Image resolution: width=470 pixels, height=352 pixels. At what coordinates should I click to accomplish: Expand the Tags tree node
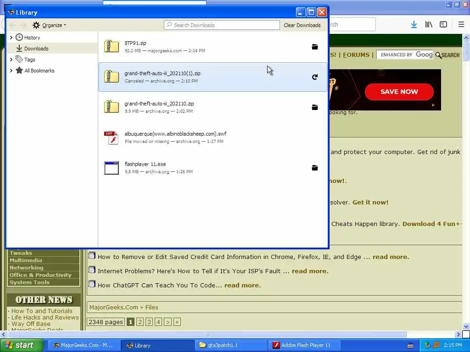tap(11, 59)
